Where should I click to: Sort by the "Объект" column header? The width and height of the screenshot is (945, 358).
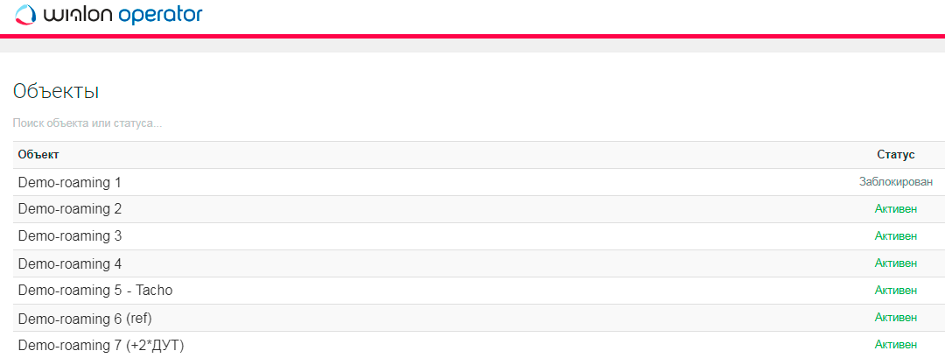coord(38,155)
